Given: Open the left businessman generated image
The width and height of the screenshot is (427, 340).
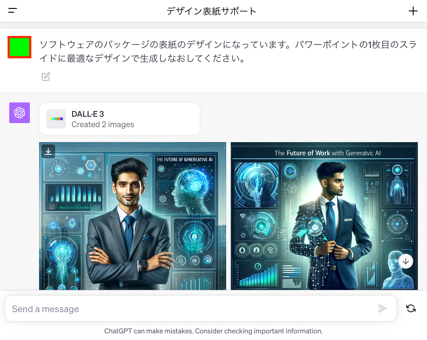Looking at the screenshot, I should tap(132, 216).
